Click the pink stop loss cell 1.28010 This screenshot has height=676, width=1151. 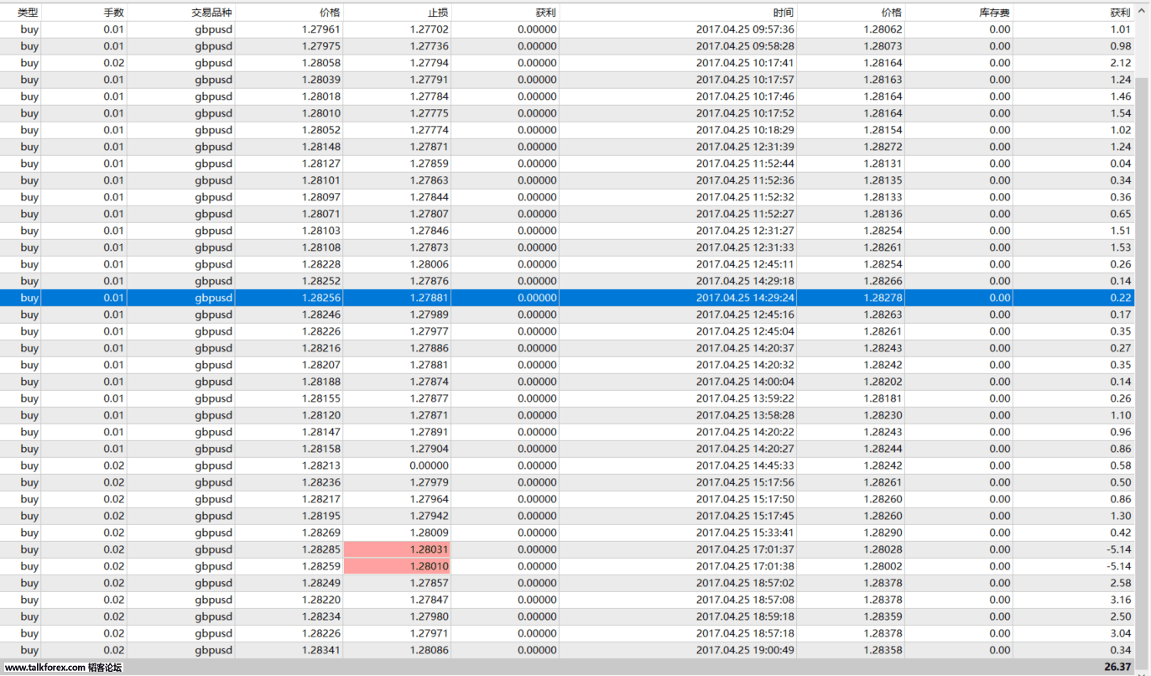pos(397,566)
